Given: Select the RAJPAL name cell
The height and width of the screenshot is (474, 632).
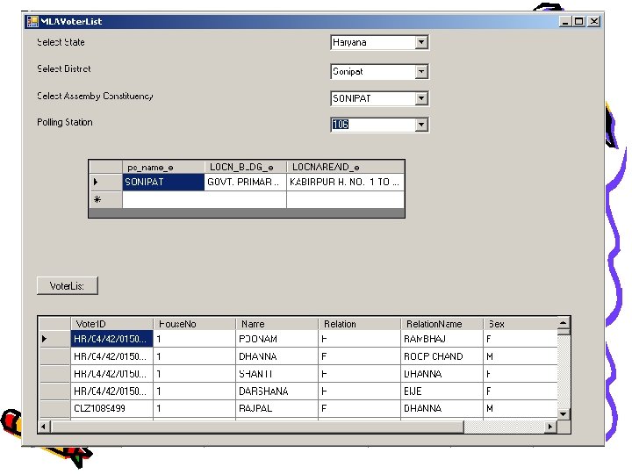Looking at the screenshot, I should (276, 408).
